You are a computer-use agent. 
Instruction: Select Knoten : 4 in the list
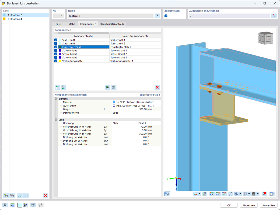(26, 19)
